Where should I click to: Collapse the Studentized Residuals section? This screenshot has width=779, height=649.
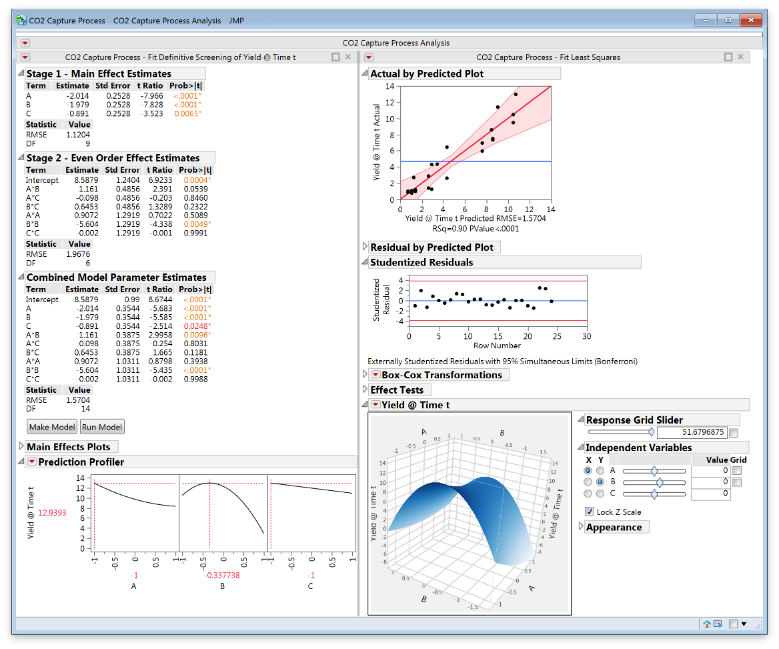click(x=365, y=262)
